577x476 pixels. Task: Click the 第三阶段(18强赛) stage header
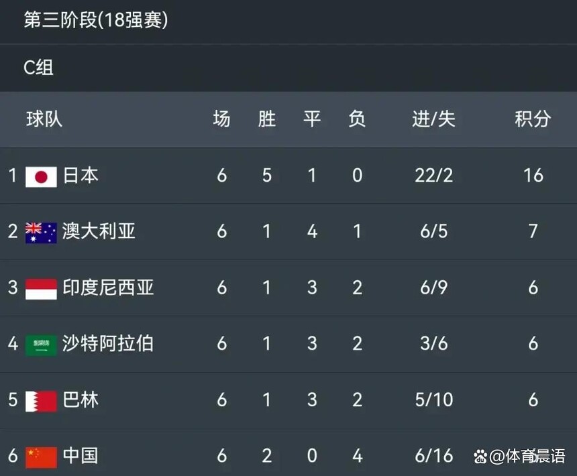[96, 20]
